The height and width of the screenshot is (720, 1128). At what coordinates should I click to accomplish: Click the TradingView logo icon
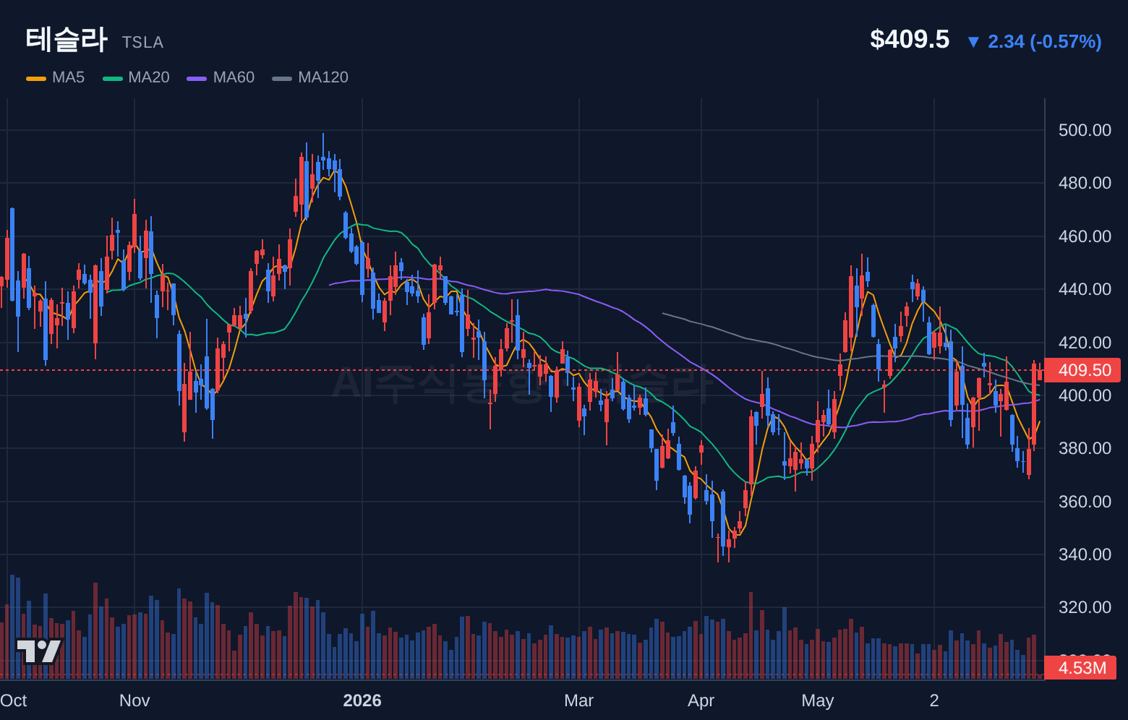point(39,651)
